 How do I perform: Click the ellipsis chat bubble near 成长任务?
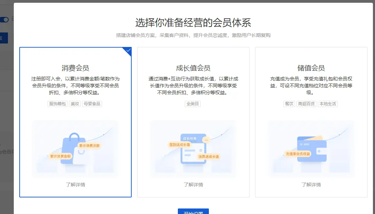coord(206,140)
